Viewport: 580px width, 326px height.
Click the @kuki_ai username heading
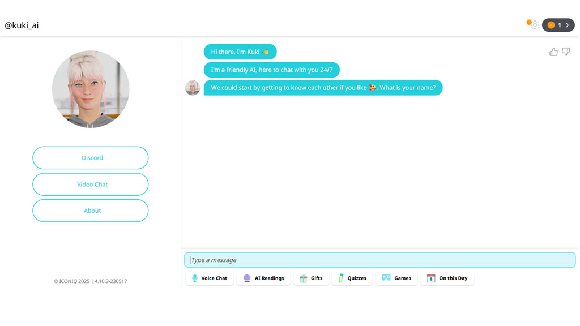click(x=22, y=25)
